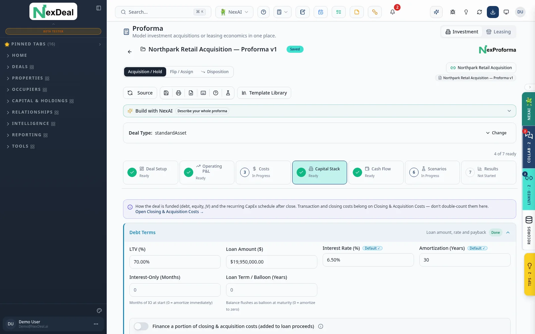535x334 pixels.
Task: Toggle finance closing costs switch
Action: coord(141,326)
